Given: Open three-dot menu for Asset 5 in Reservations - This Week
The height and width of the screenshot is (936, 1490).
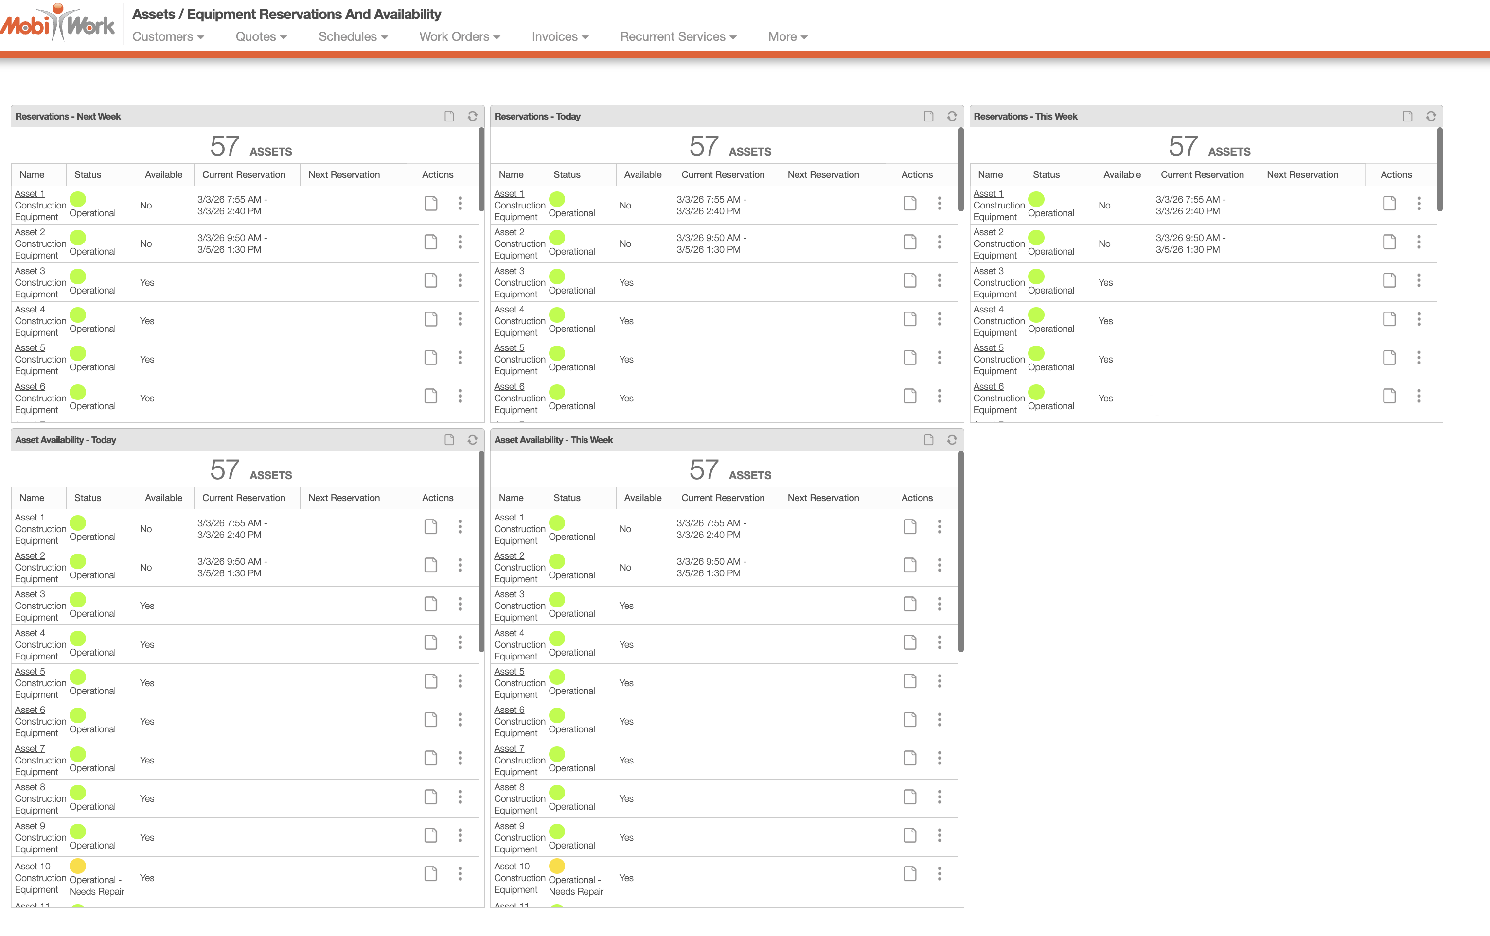Looking at the screenshot, I should [x=1418, y=357].
